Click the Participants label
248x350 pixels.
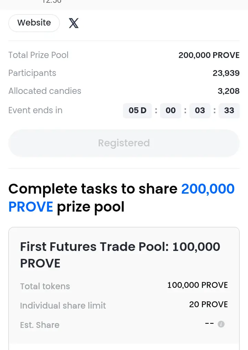tap(32, 73)
